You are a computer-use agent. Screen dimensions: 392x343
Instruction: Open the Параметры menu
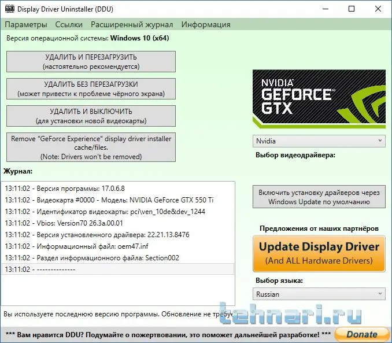pos(26,24)
